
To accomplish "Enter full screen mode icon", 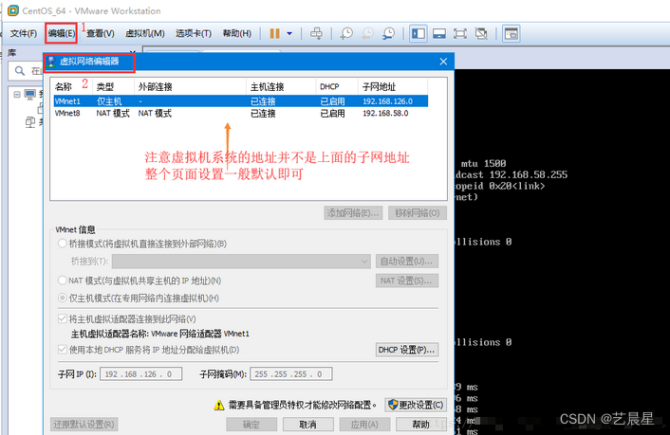I will pos(459,33).
